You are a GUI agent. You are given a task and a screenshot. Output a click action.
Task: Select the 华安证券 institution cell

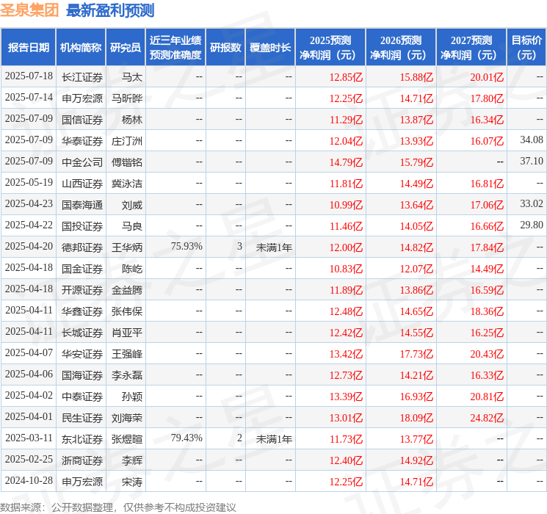click(x=82, y=354)
